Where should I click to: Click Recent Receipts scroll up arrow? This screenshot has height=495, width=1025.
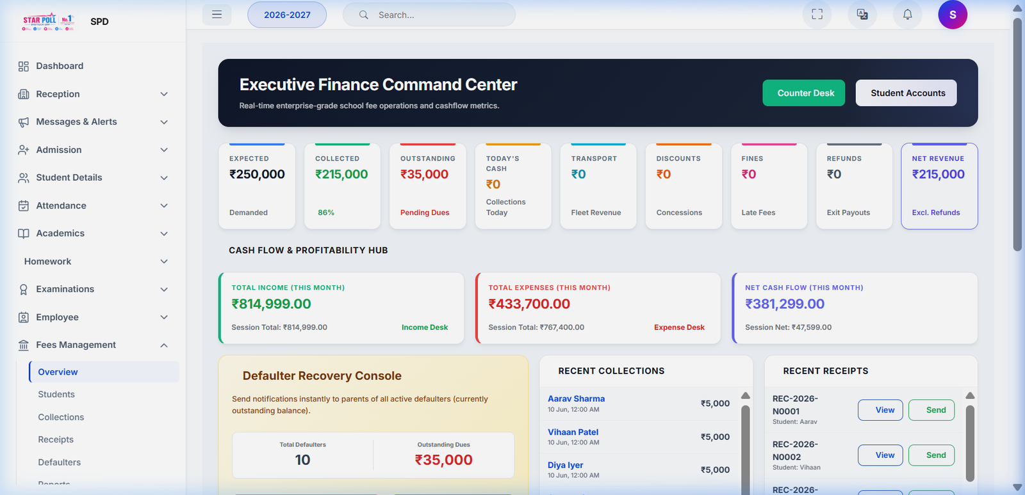970,395
